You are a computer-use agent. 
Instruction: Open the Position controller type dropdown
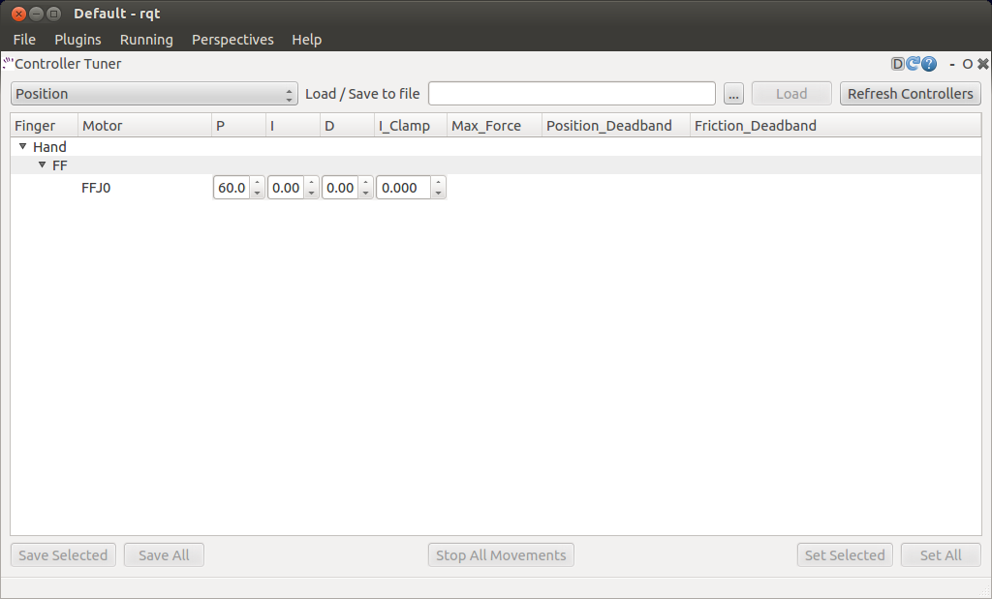click(154, 94)
